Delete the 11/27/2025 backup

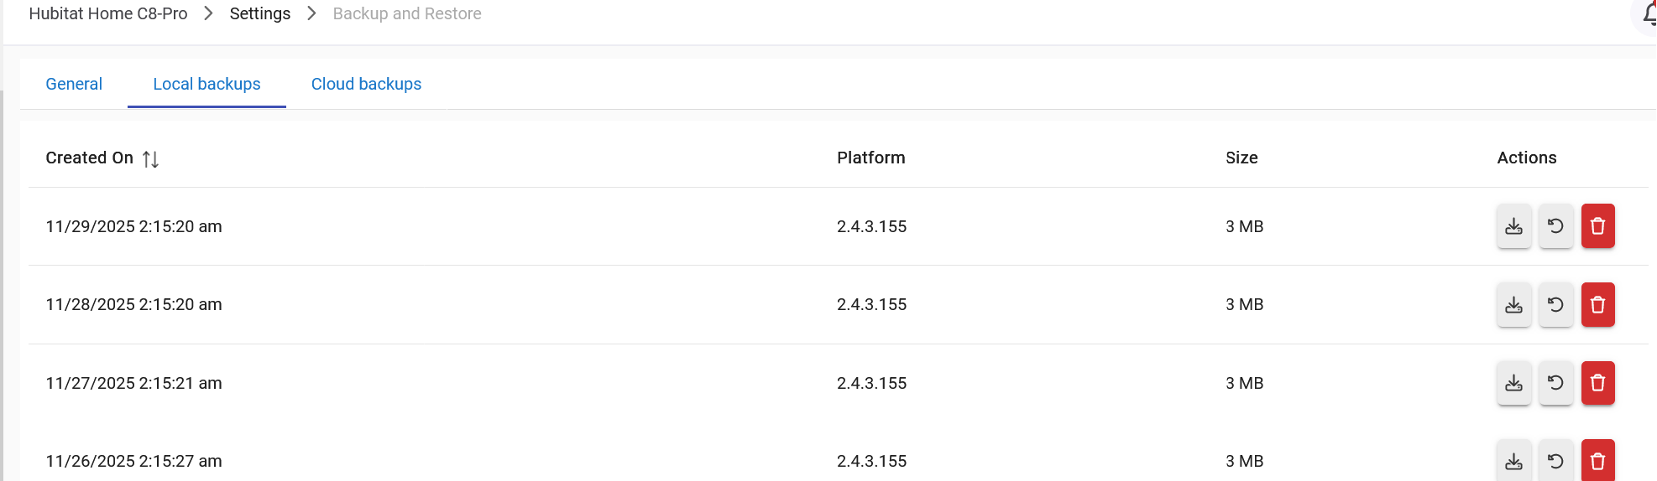tap(1597, 383)
